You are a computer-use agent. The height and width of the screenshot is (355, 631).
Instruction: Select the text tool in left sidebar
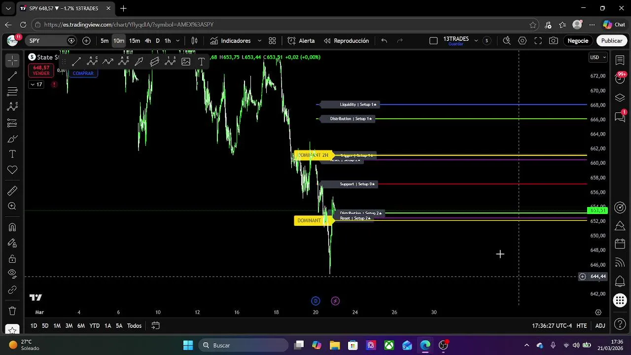(12, 154)
